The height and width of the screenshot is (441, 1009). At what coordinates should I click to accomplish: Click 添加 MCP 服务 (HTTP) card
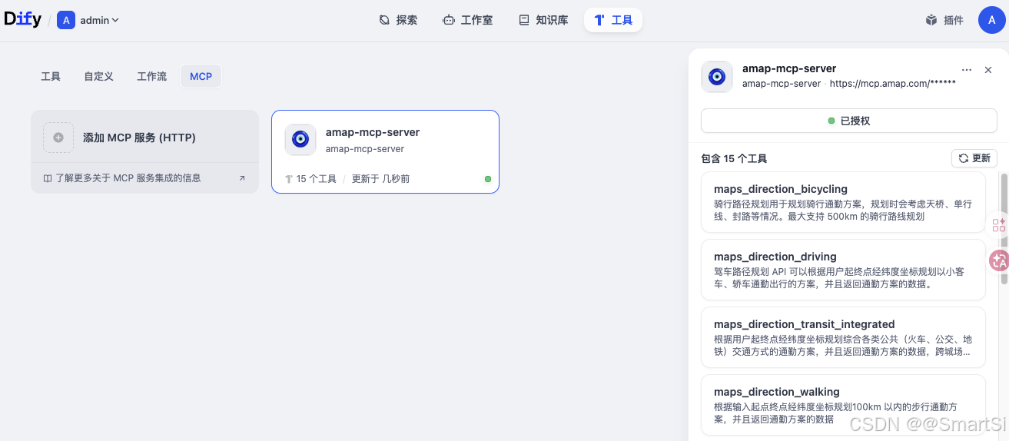pos(144,137)
